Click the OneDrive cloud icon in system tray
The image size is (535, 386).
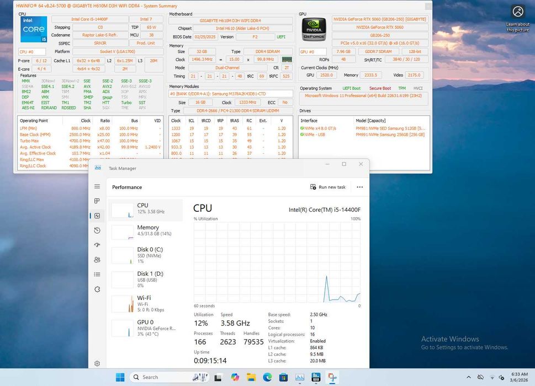480,377
